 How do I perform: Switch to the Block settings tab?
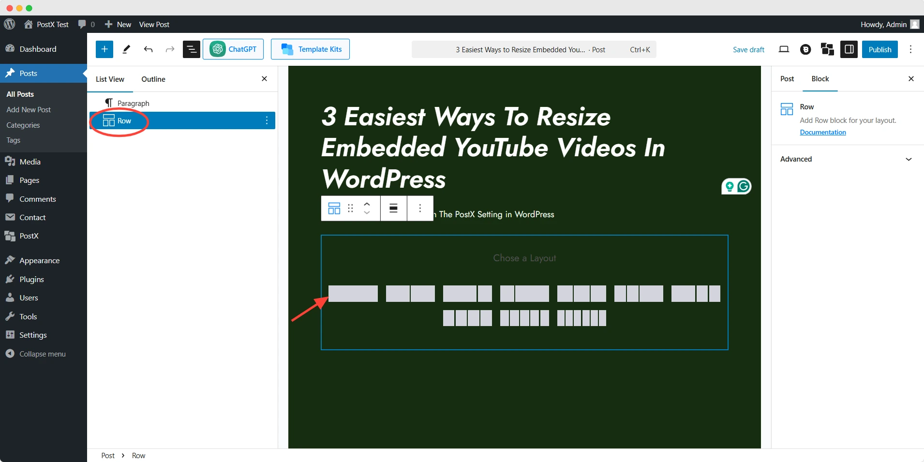(820, 79)
